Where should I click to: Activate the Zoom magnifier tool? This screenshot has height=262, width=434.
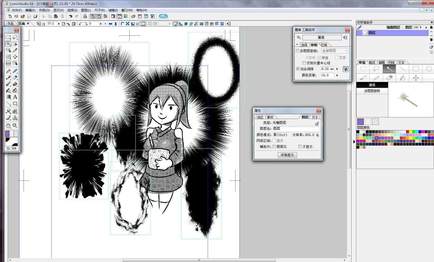(x=15, y=126)
